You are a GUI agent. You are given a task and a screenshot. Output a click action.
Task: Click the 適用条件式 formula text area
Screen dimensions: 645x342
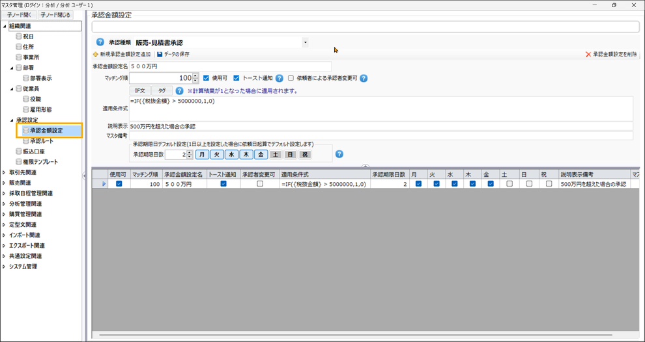[381, 109]
